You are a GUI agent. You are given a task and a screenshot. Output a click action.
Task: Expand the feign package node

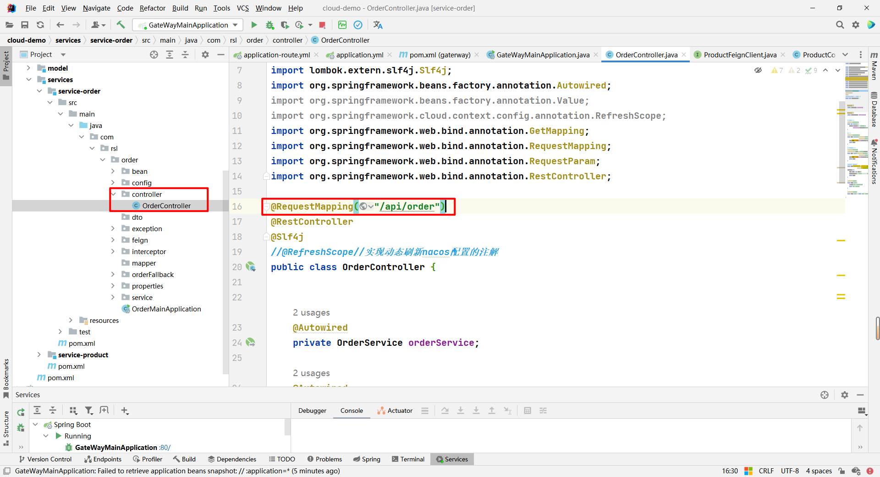[113, 240]
